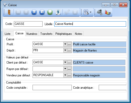
Task: Click Vendeur combo box text RESPONSABLE
Action: click(43, 75)
